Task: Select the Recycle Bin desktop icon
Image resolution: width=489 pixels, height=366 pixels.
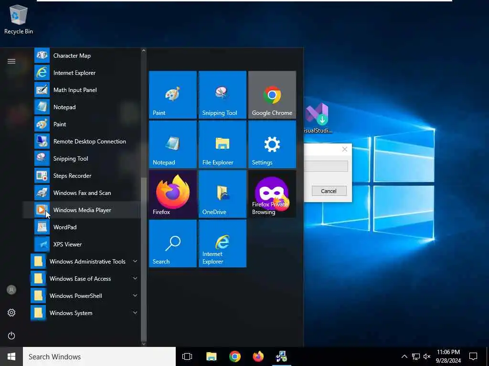Action: 19,19
